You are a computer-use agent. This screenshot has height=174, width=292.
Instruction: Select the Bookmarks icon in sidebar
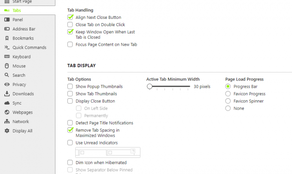(x=7, y=38)
